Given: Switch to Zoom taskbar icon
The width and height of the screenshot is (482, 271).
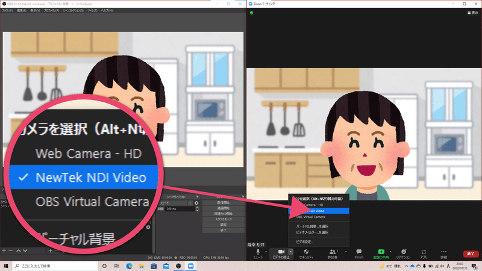Looking at the screenshot, I should click(190, 266).
